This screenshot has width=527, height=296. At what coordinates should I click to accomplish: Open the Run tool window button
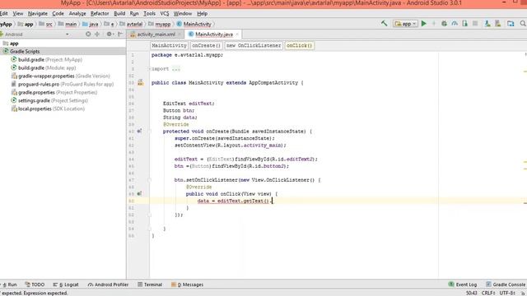click(9, 284)
